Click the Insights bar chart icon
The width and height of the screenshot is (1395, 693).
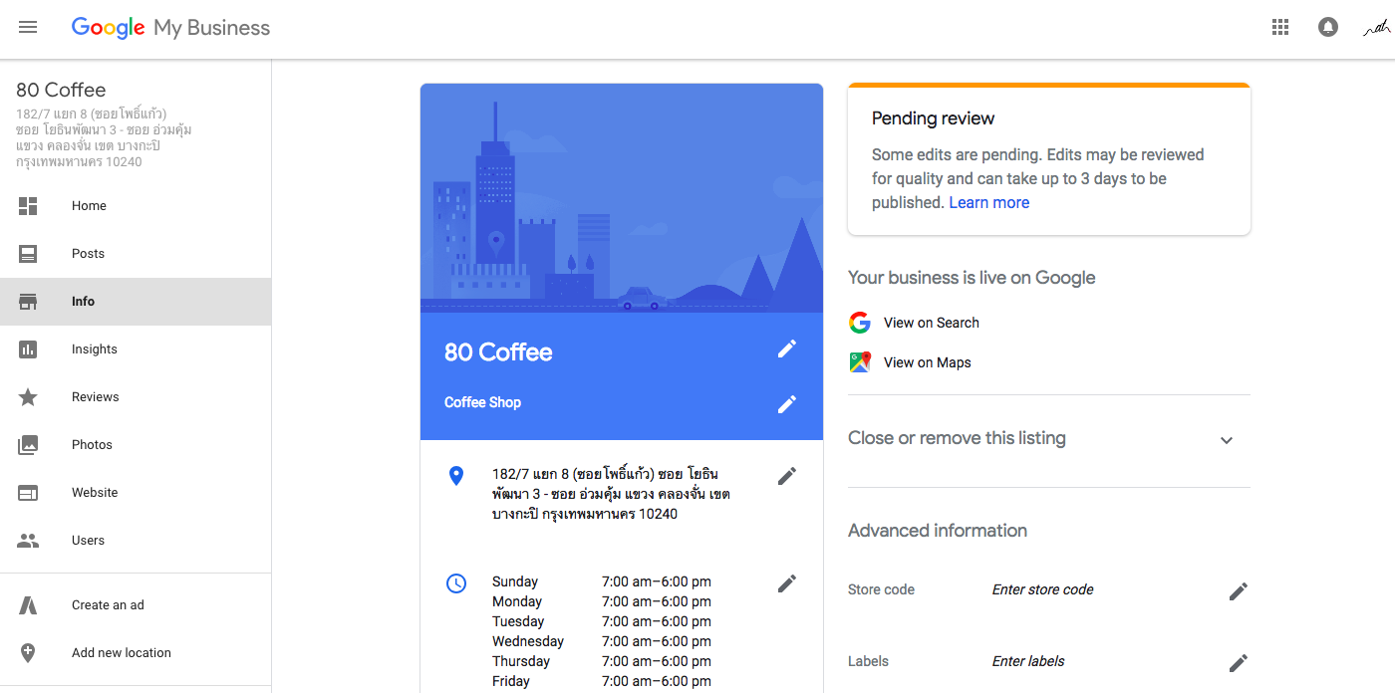click(28, 349)
